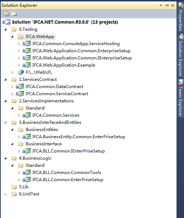Click the Show All Files toolbar icon
This screenshot has width=184, height=218.
click(x=14, y=13)
